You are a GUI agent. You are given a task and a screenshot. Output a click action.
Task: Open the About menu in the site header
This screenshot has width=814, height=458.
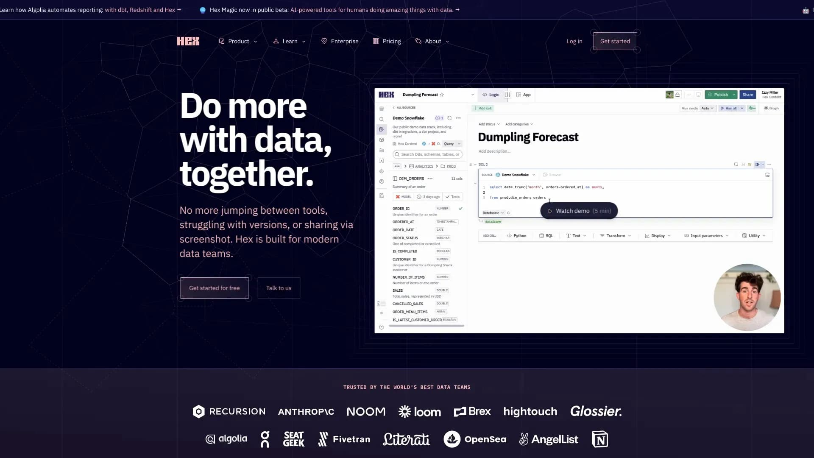pos(432,41)
